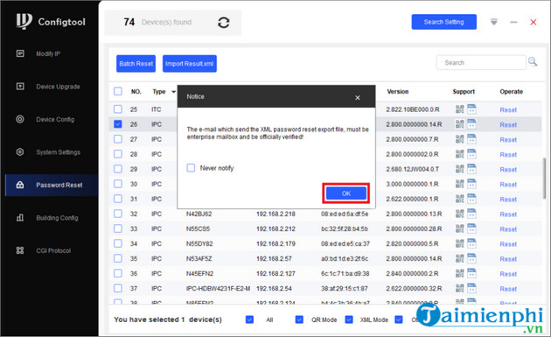Click Reset link for N42BJ62

click(x=508, y=214)
